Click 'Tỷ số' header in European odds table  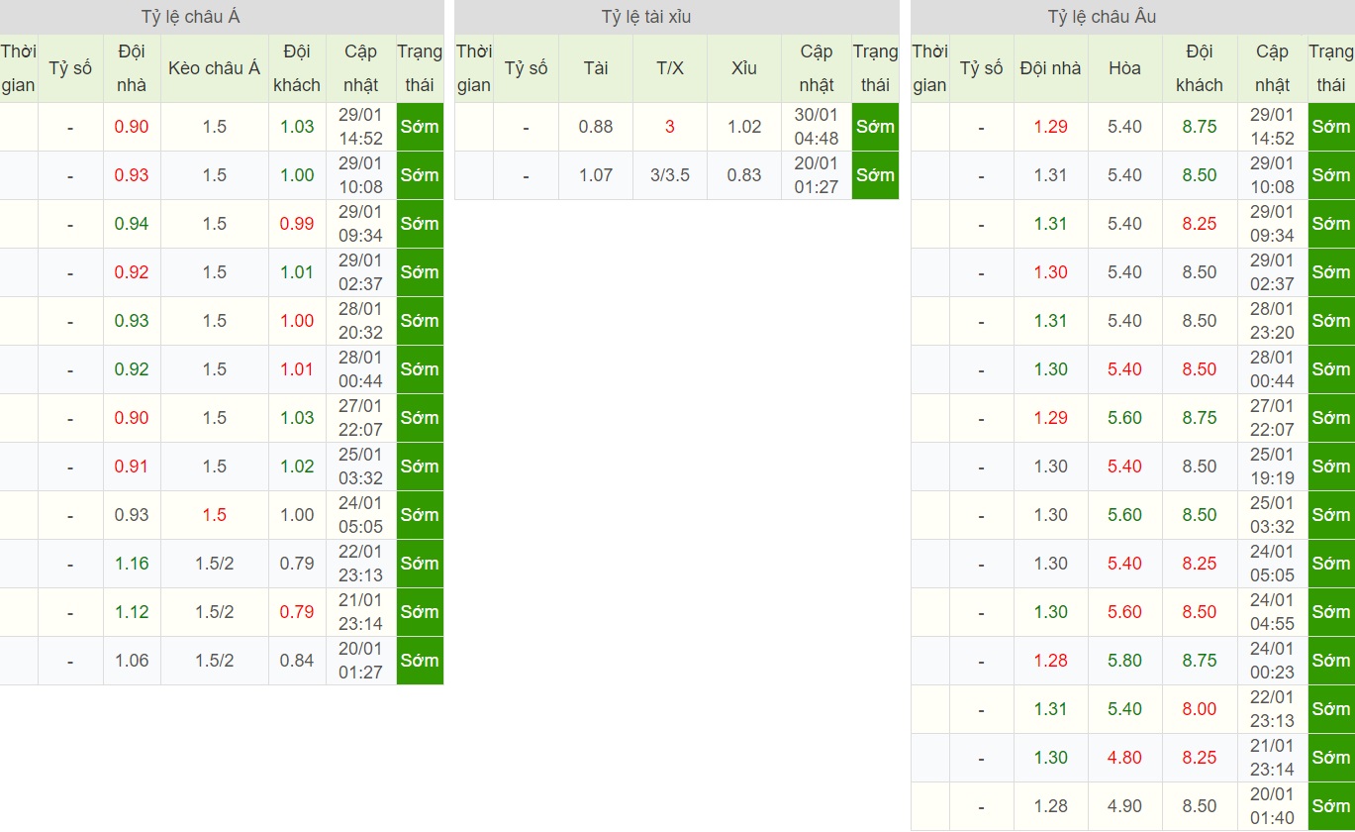(982, 68)
